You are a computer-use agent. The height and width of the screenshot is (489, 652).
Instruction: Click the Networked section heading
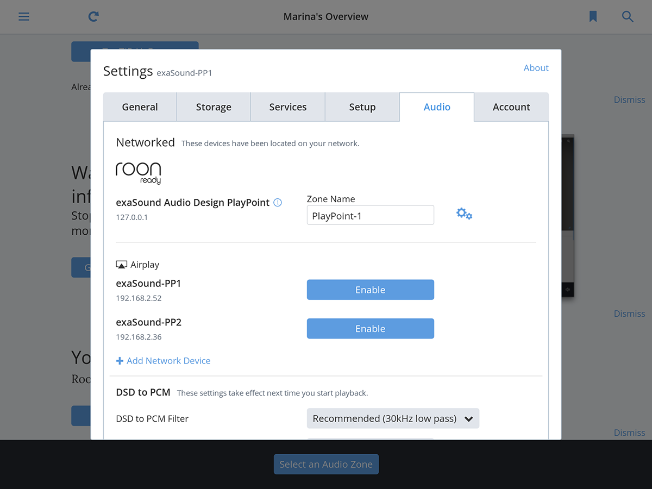pos(145,143)
